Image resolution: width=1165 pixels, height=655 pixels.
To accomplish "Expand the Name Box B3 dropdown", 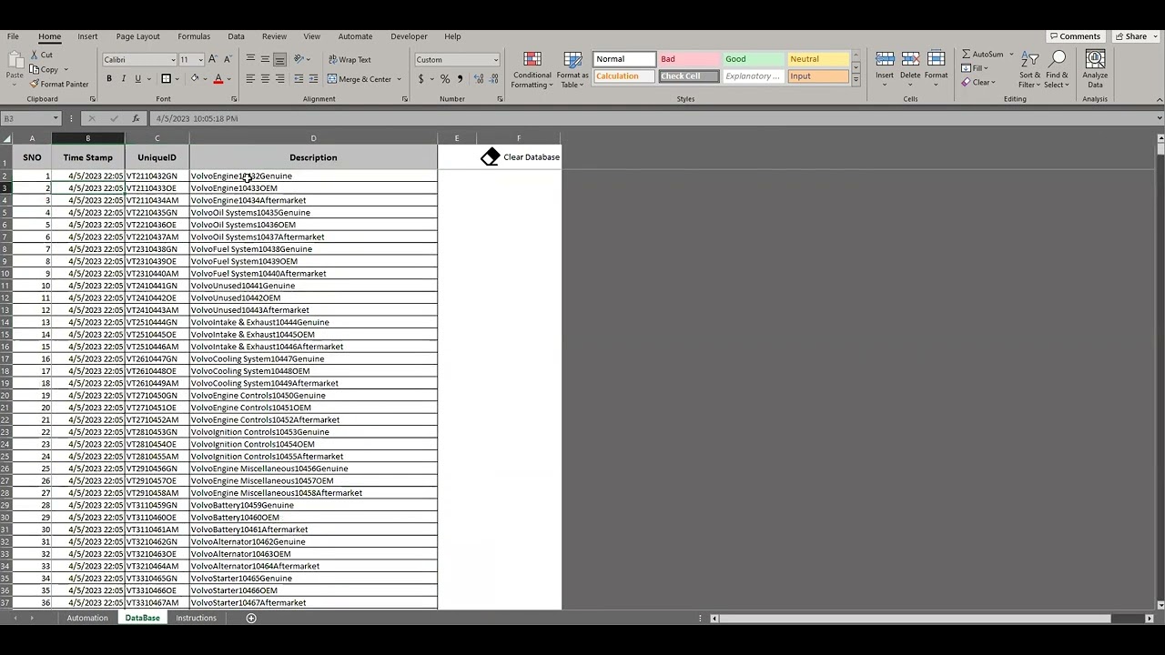I will click(x=56, y=118).
